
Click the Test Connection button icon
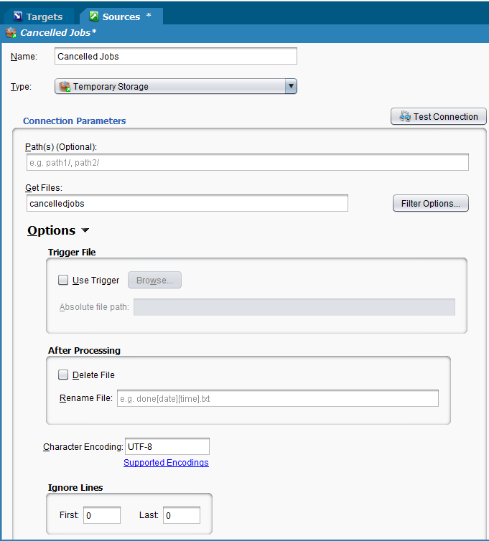(405, 116)
